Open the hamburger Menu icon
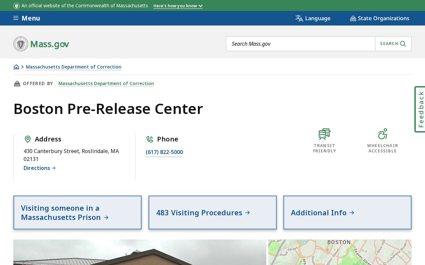The width and height of the screenshot is (425, 265). 16,18
